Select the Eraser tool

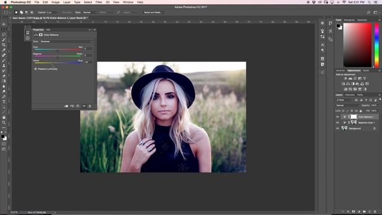(4, 76)
